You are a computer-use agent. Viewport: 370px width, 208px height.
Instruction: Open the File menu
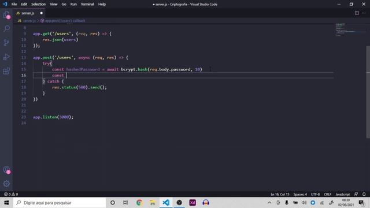pyautogui.click(x=14, y=4)
